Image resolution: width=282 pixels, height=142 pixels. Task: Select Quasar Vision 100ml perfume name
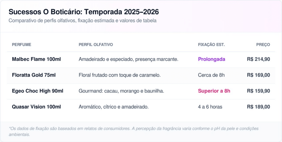36,107
